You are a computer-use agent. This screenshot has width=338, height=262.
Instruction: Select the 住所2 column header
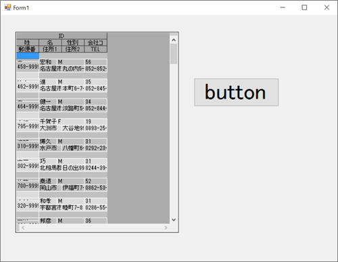(x=73, y=49)
